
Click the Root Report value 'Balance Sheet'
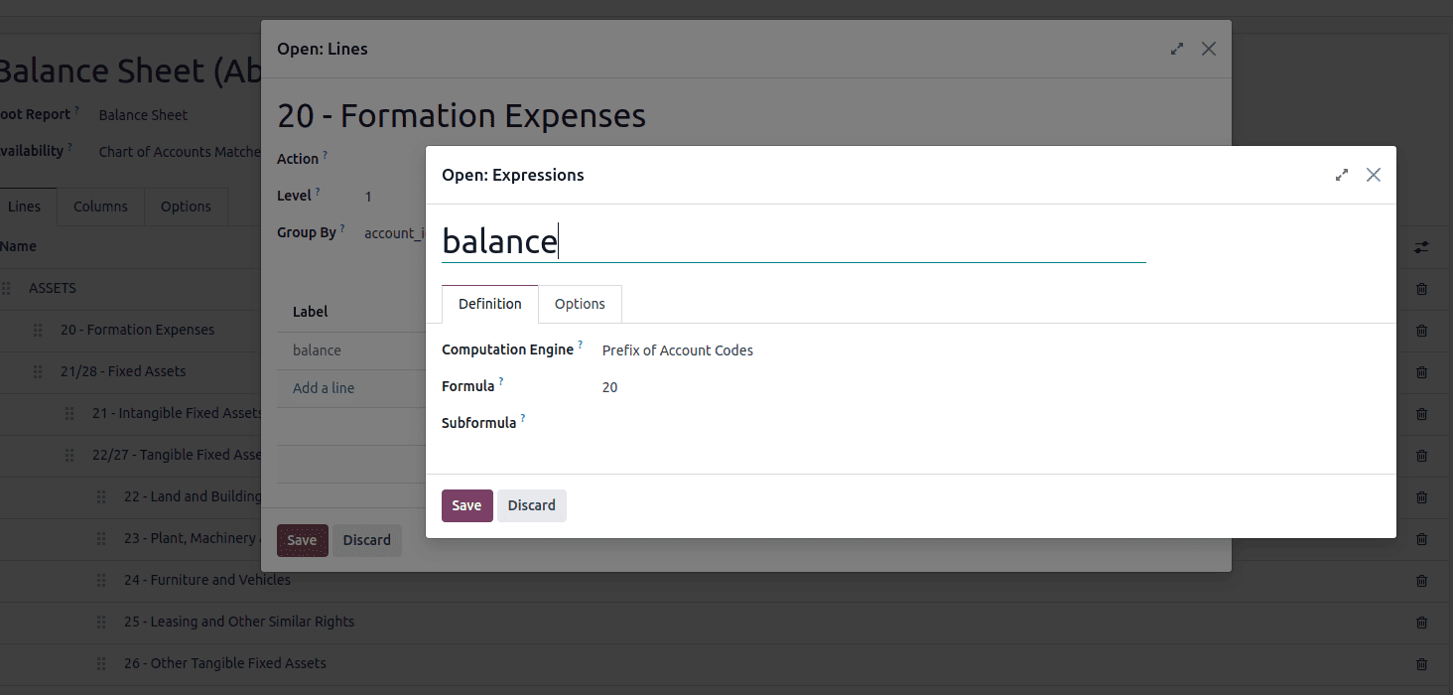143,115
